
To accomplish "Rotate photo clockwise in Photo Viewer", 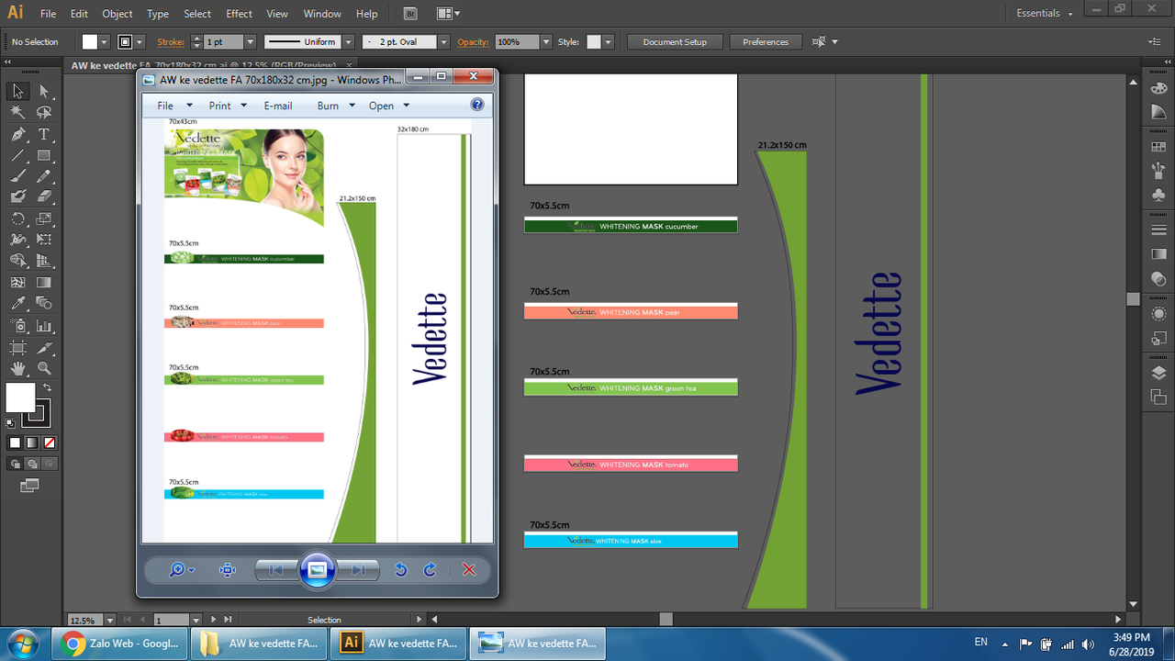I will tap(430, 570).
